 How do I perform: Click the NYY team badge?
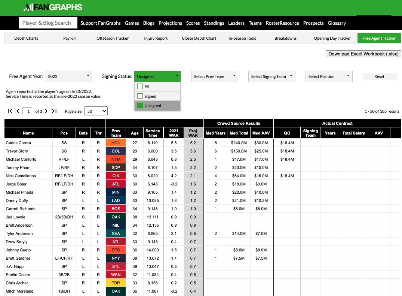click(x=116, y=258)
